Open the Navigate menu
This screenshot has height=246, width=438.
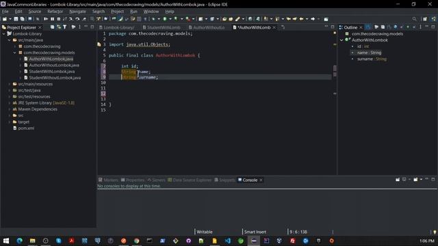77,12
